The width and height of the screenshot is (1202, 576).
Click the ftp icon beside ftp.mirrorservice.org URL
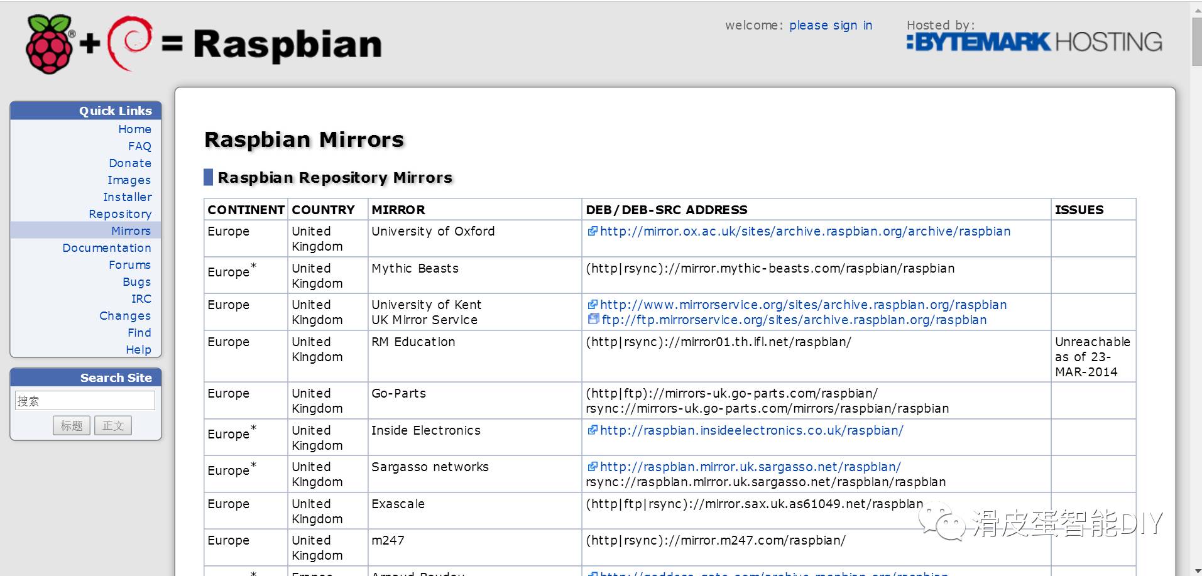coord(593,319)
